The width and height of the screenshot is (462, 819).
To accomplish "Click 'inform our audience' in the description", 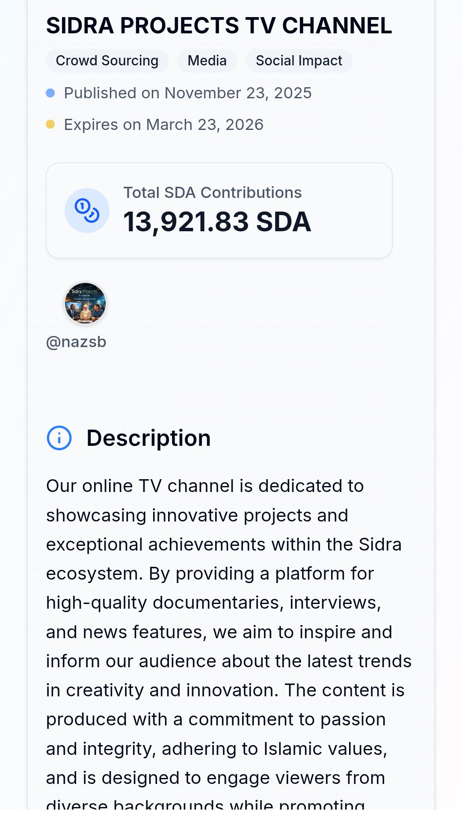I will coord(132,661).
